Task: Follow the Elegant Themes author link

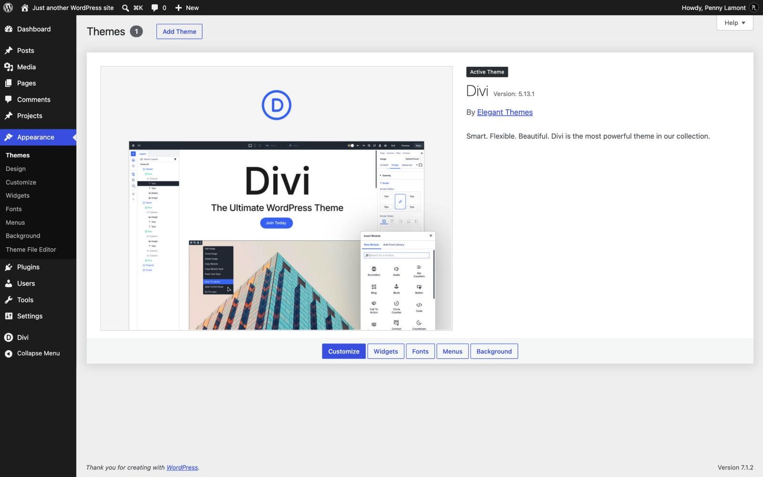Action: coord(505,112)
